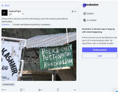Screen dimensions: 118x92
Task: Click the Back arrow icon
Action: (x=3, y=6)
